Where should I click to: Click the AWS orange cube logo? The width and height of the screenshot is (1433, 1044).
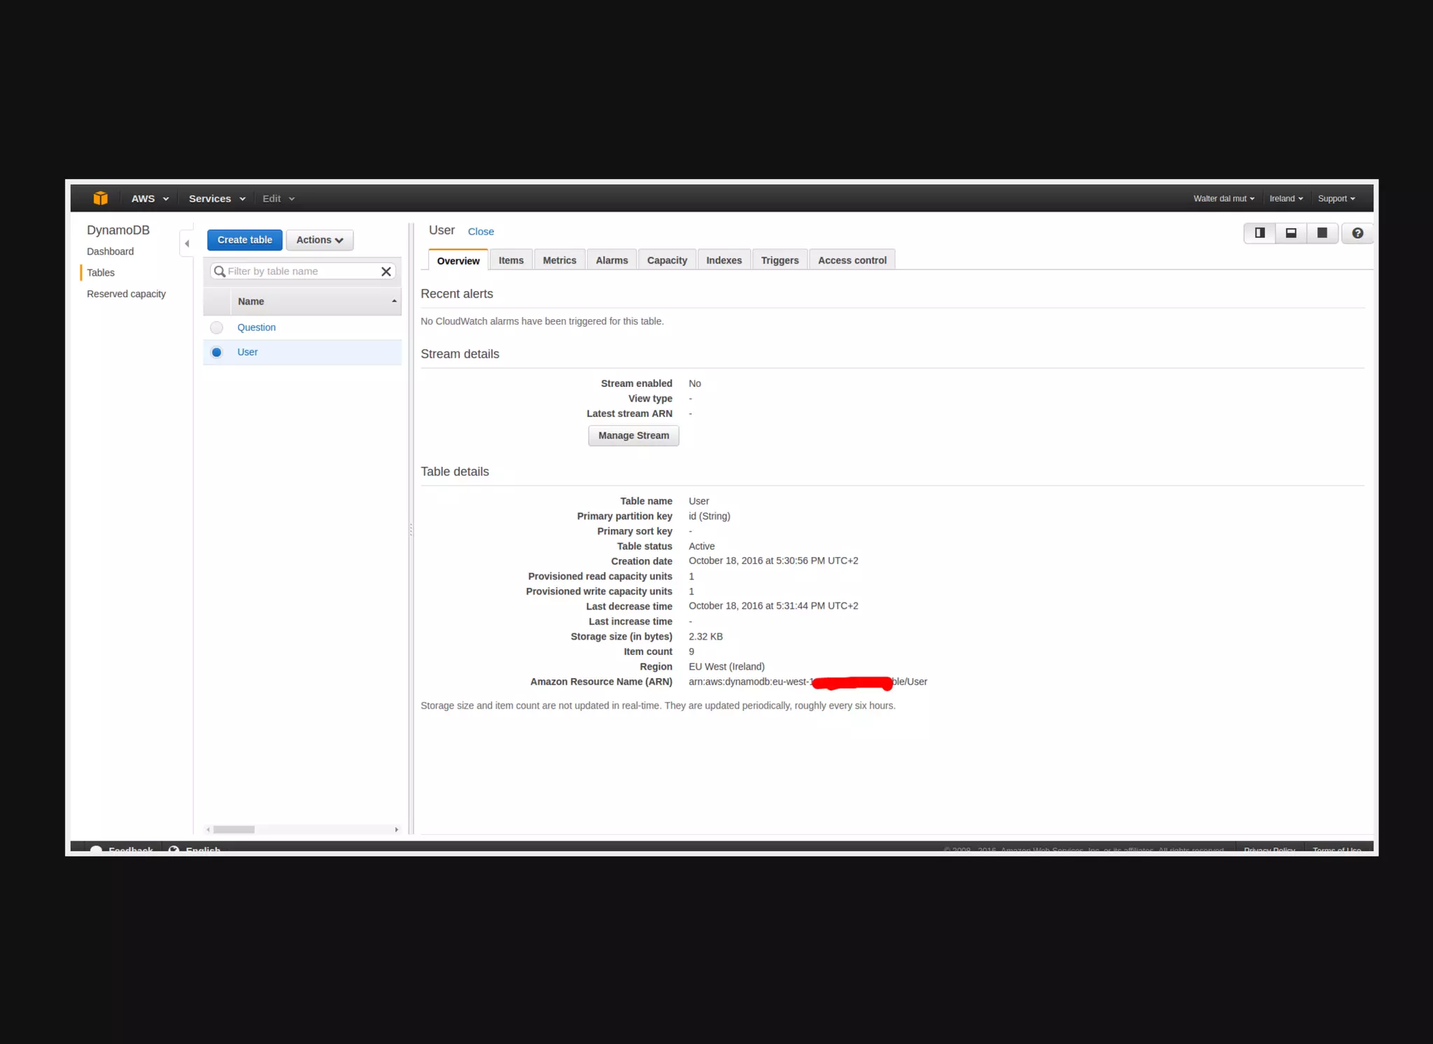101,199
